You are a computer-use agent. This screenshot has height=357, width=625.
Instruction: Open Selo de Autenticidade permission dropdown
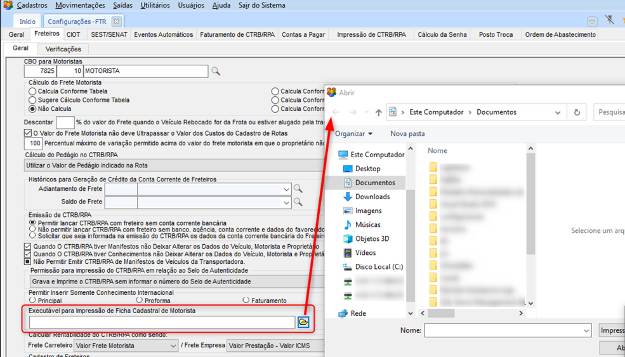pos(178,282)
